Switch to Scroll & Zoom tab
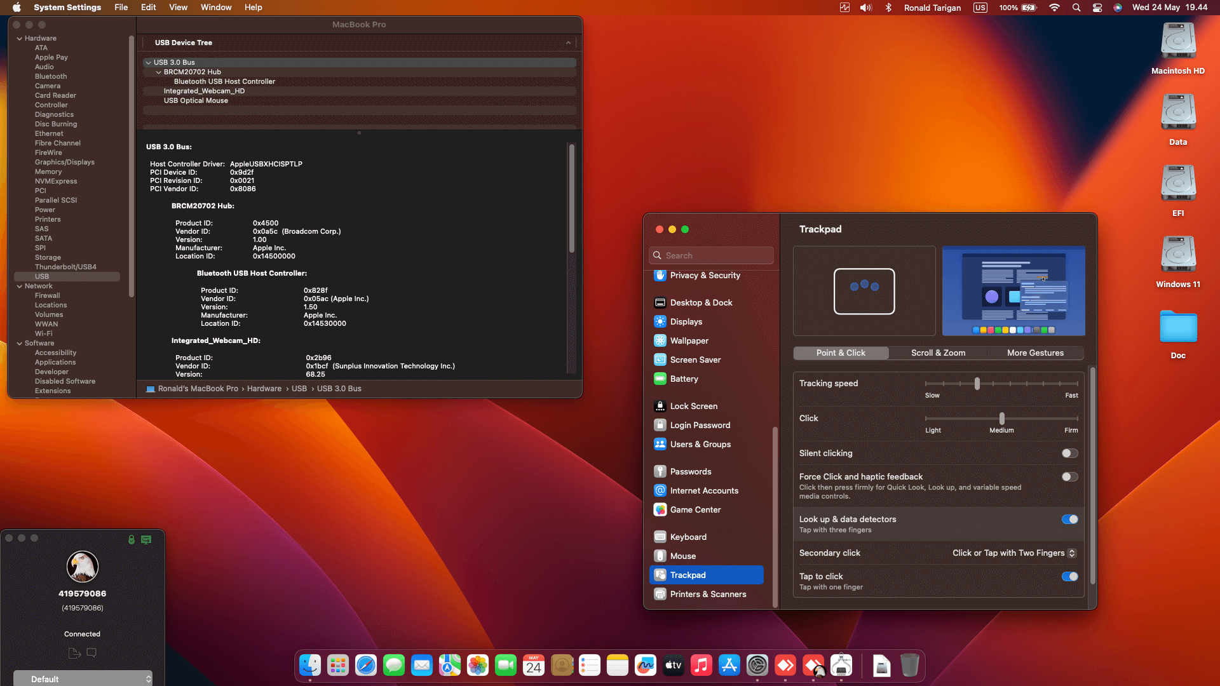 [938, 353]
